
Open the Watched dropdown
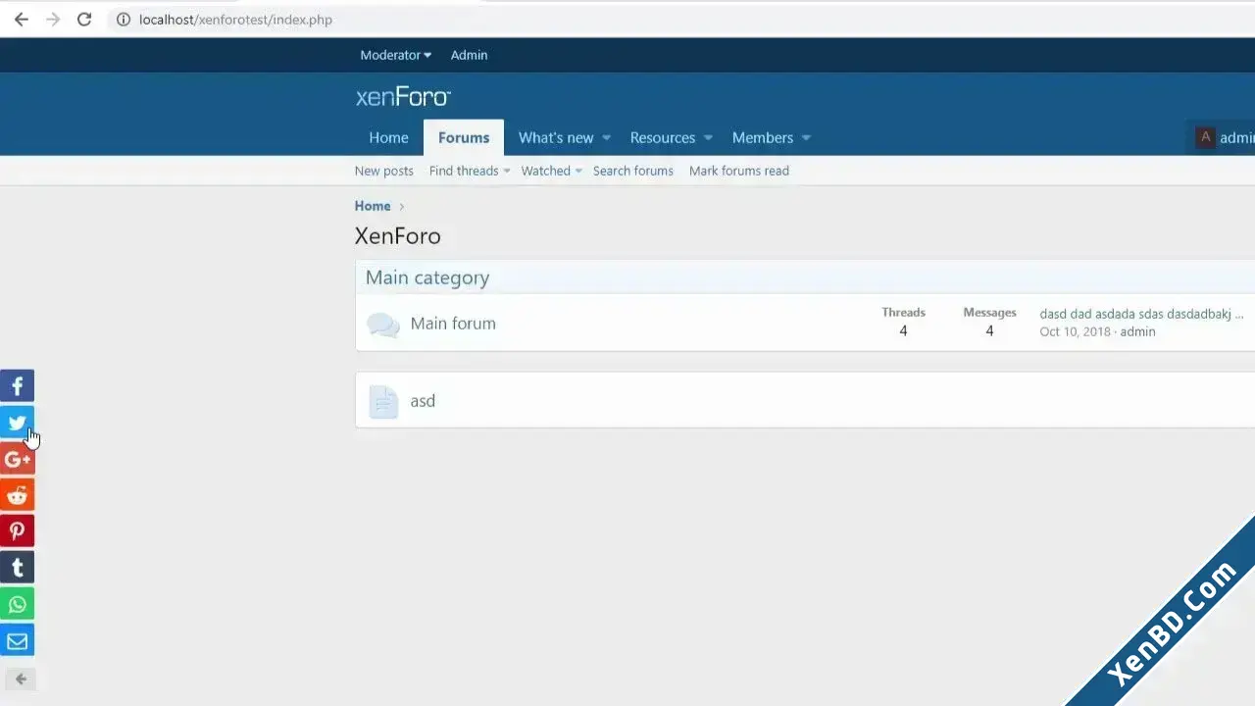coord(551,171)
